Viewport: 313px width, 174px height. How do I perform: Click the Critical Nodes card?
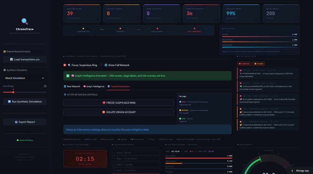click(x=122, y=13)
